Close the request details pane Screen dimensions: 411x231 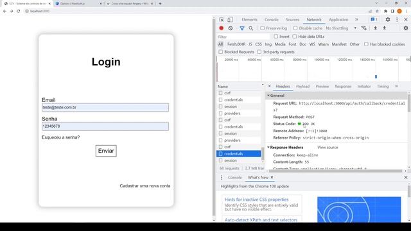(x=270, y=86)
